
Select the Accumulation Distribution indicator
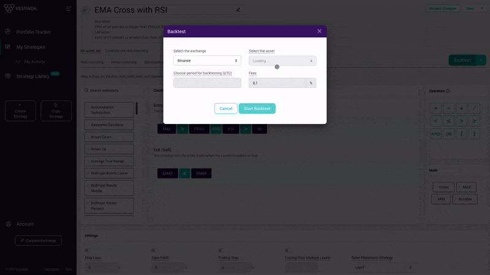(x=109, y=110)
